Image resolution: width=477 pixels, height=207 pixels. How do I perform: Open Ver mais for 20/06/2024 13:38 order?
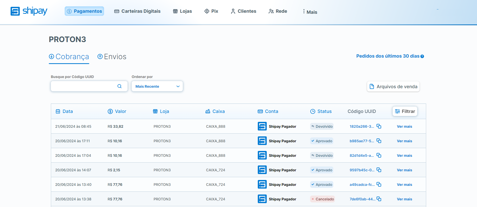[404, 199]
